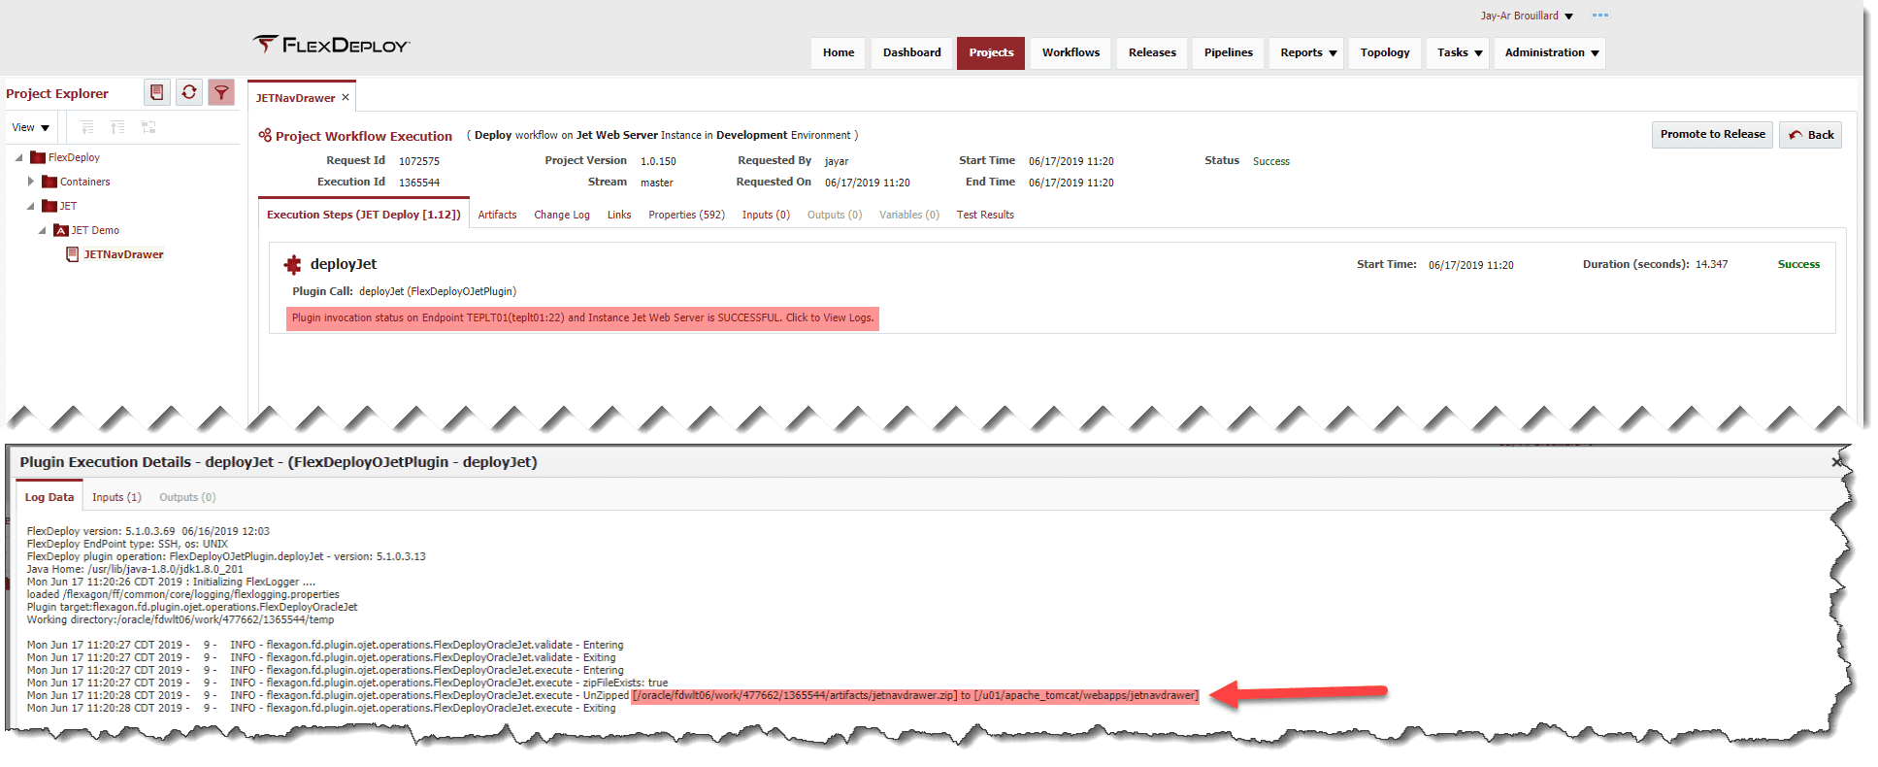Click the Project Workflow Execution icon
Image resolution: width=1878 pixels, height=767 pixels.
(265, 135)
